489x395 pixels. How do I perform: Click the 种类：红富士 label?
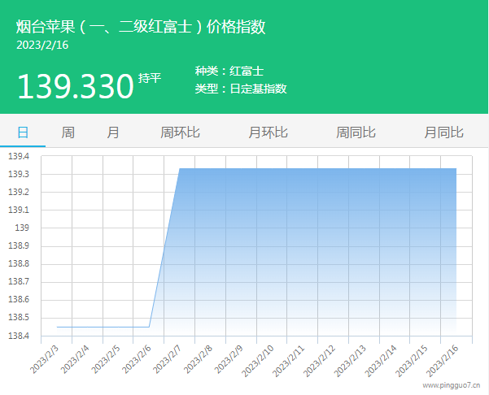point(229,71)
